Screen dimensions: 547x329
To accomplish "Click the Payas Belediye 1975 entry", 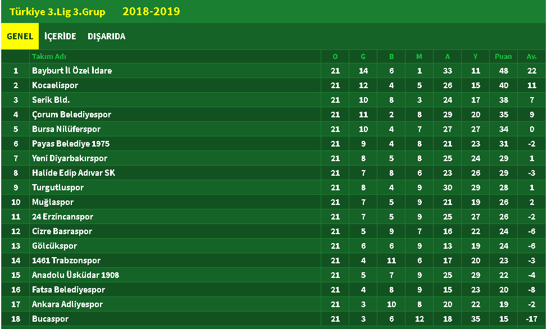I will (71, 144).
